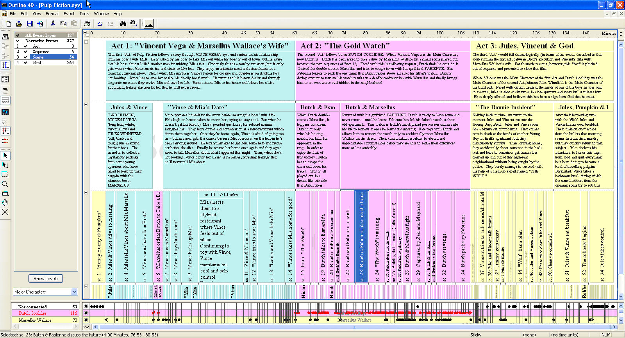Screen dimensions: 625x338
Task: Toggle the Butch Coolidge track radio button
Action: point(86,313)
